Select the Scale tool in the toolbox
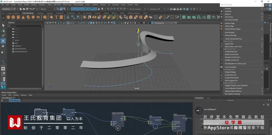Image resolution: width=272 pixels, height=135 pixels. [x=3, y=51]
